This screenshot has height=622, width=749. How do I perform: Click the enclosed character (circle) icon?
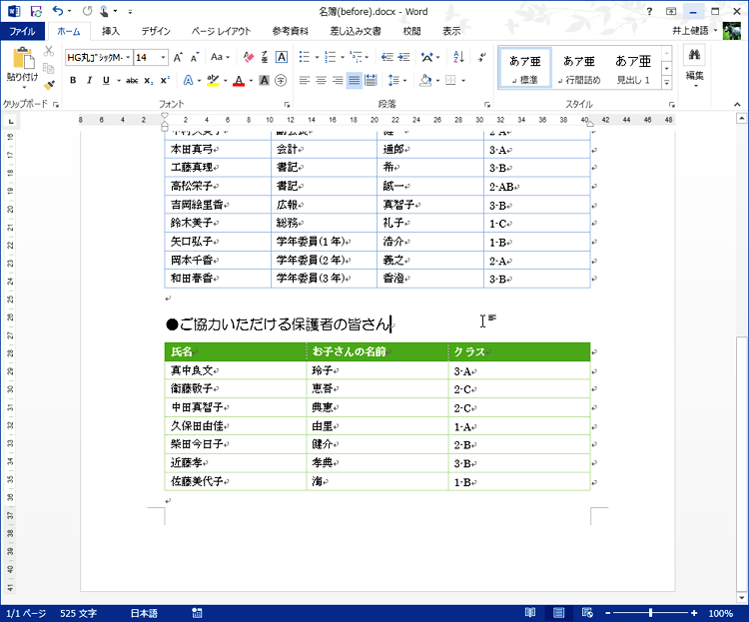click(x=281, y=80)
